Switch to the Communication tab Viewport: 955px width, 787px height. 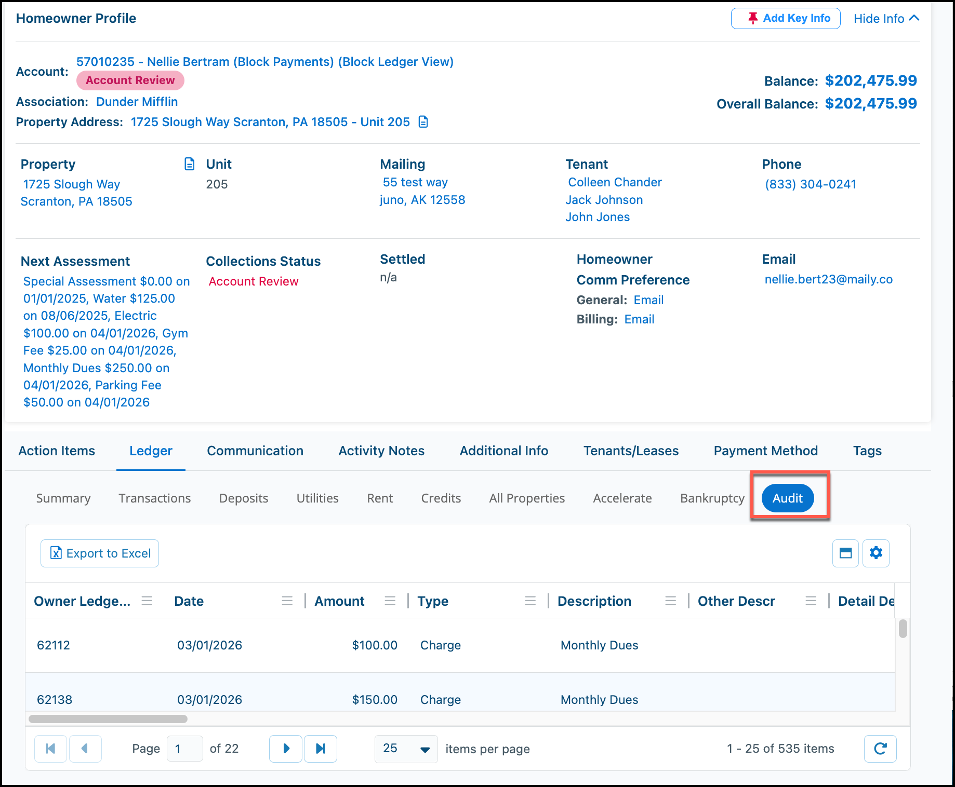click(x=255, y=451)
